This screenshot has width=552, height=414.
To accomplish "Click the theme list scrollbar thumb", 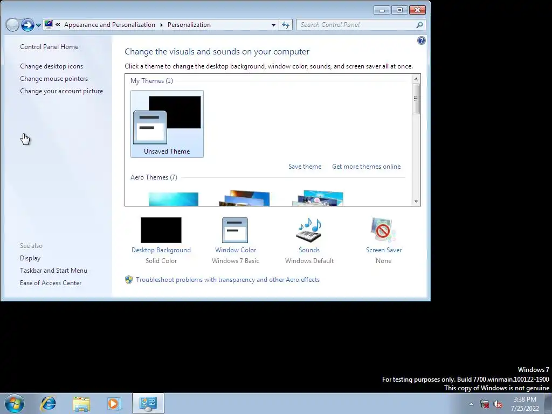I will click(416, 99).
